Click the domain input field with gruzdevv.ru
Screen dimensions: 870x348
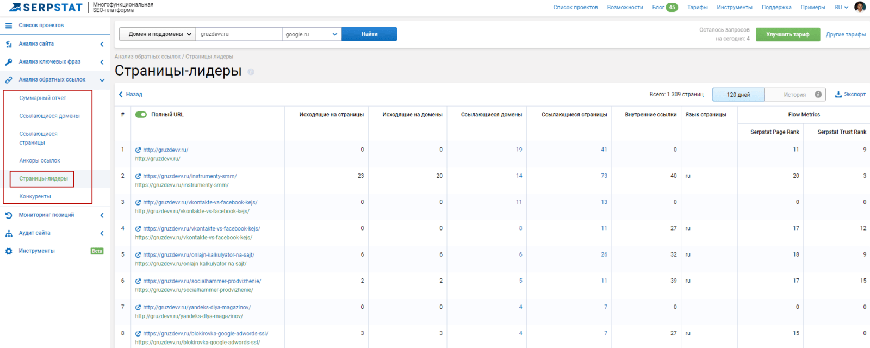(239, 34)
